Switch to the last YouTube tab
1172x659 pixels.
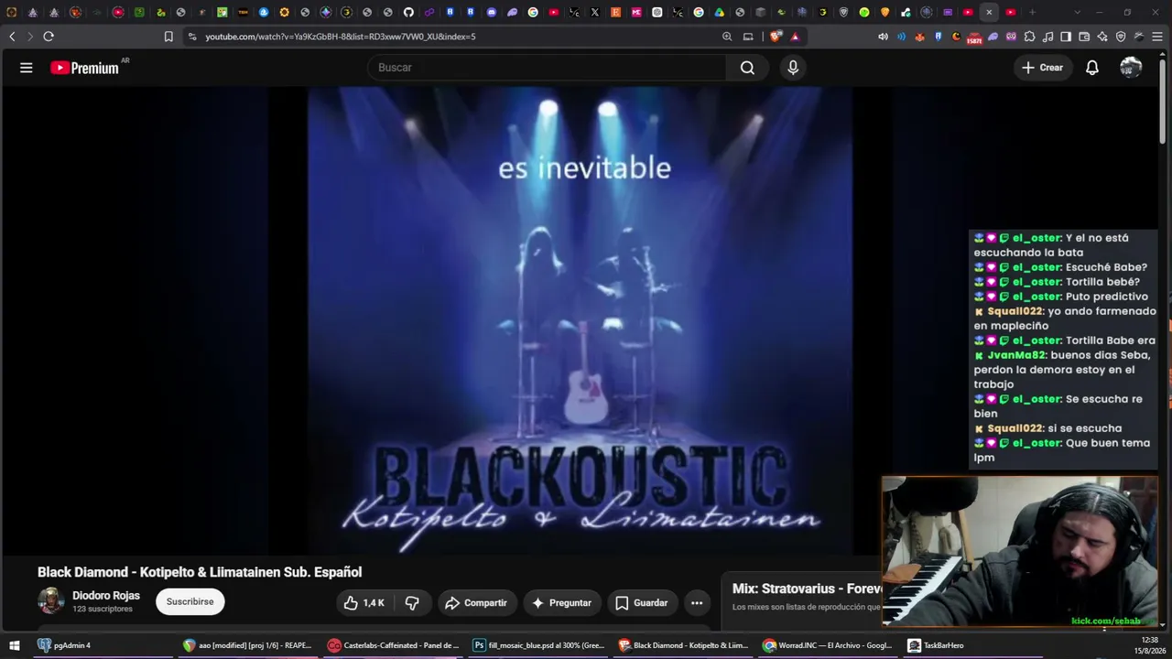[x=1010, y=12]
